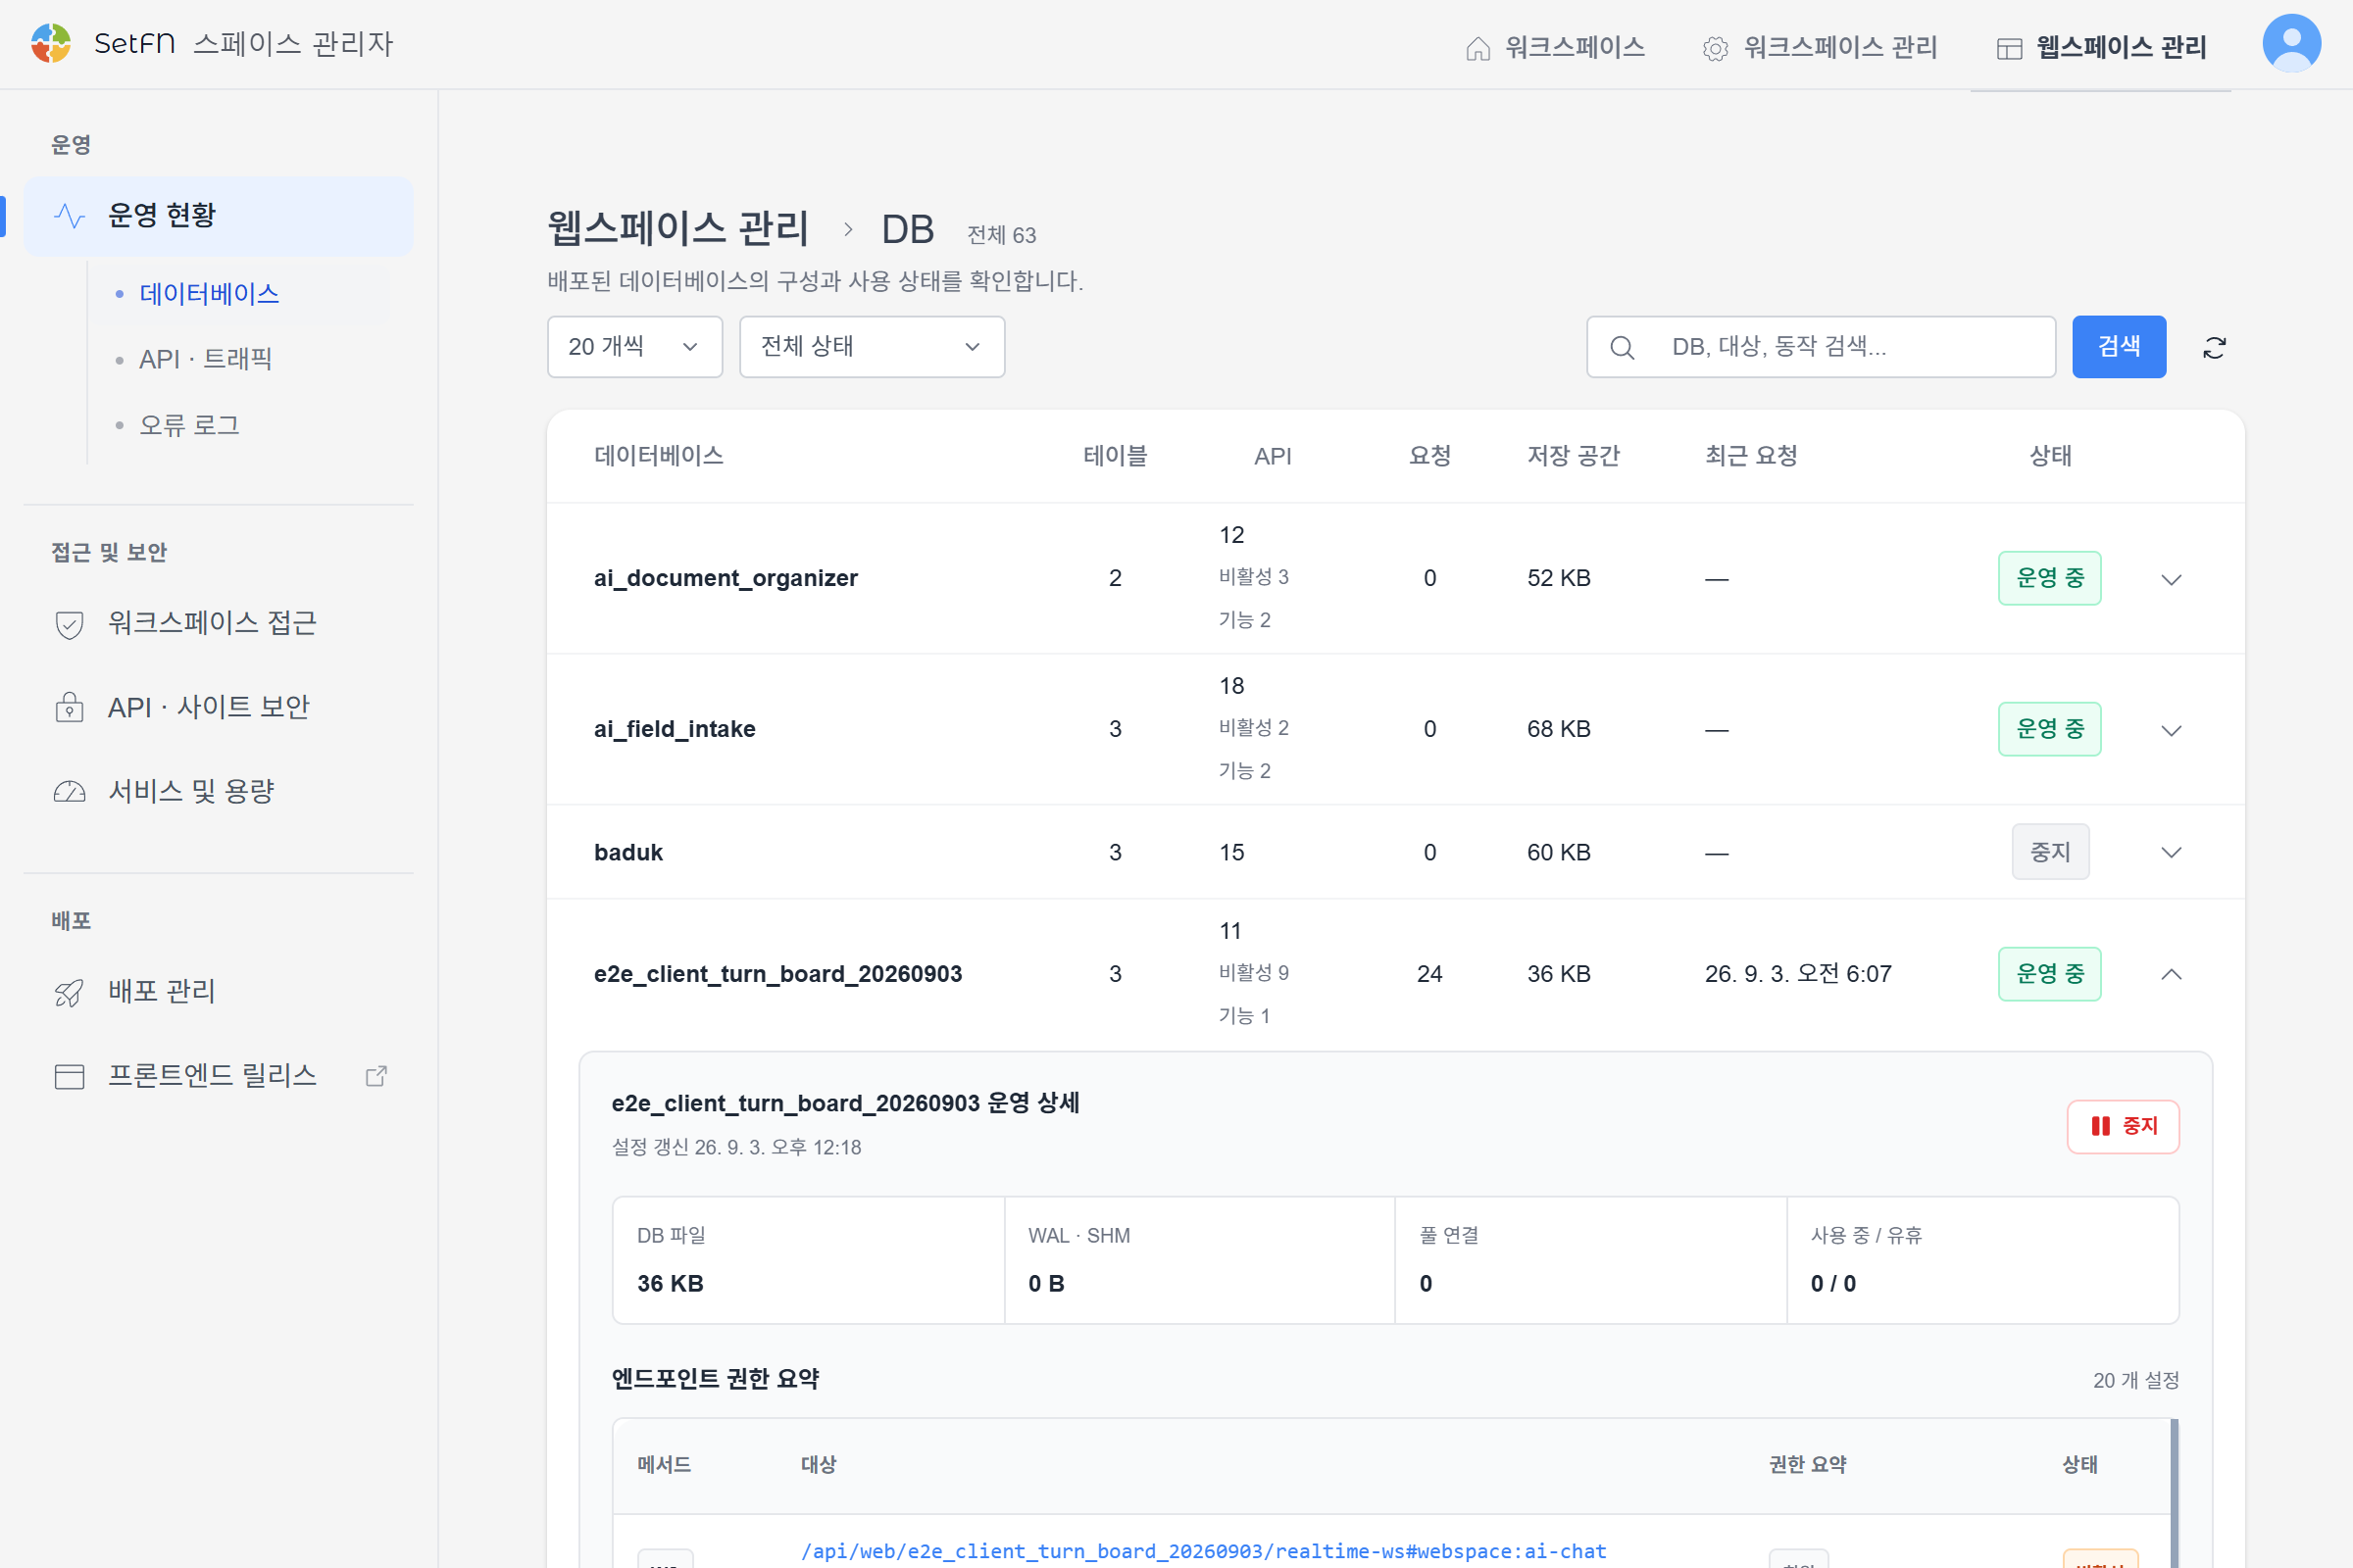Click 운영 중 badge for ai_field_intake

(x=2050, y=729)
